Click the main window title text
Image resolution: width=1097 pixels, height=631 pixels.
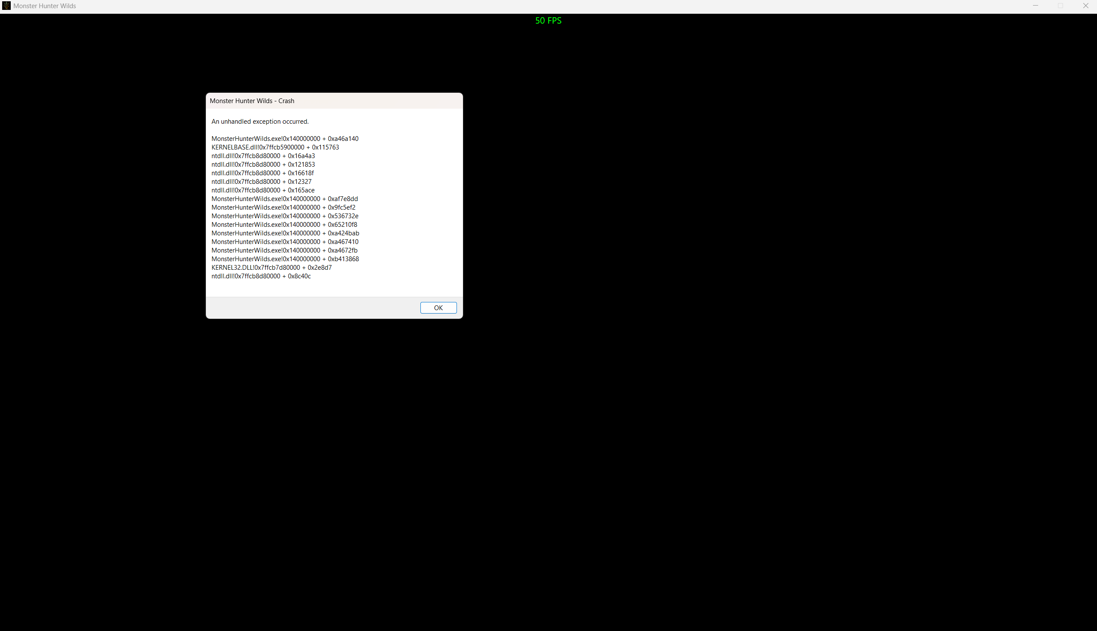click(45, 6)
